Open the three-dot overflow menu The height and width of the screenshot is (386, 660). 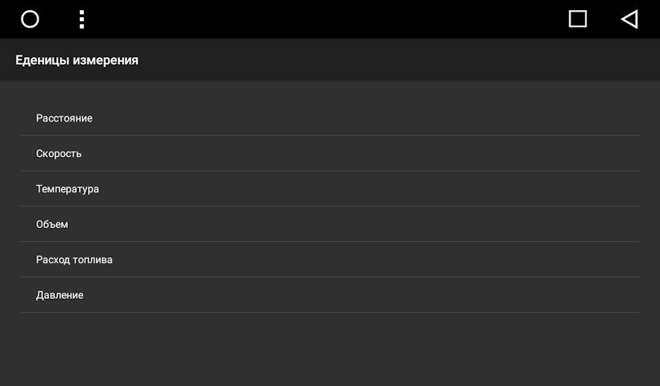(82, 19)
